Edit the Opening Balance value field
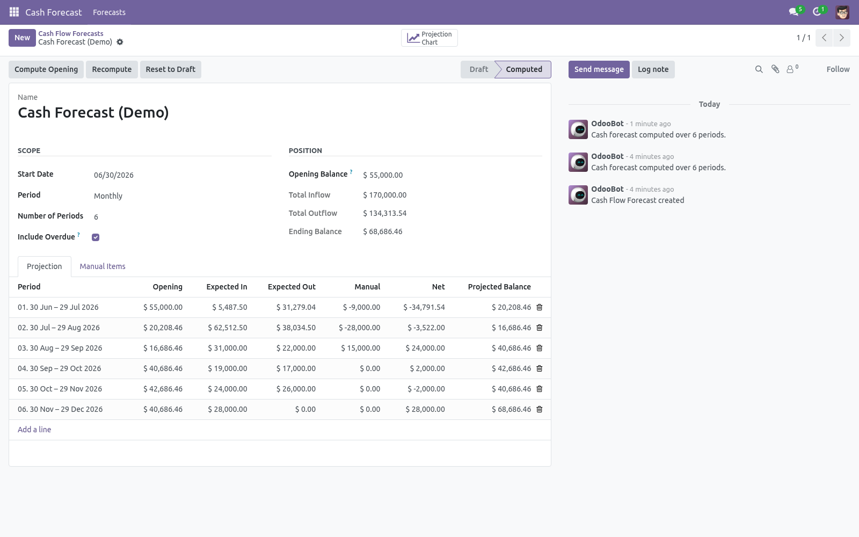This screenshot has width=859, height=537. pyautogui.click(x=453, y=175)
